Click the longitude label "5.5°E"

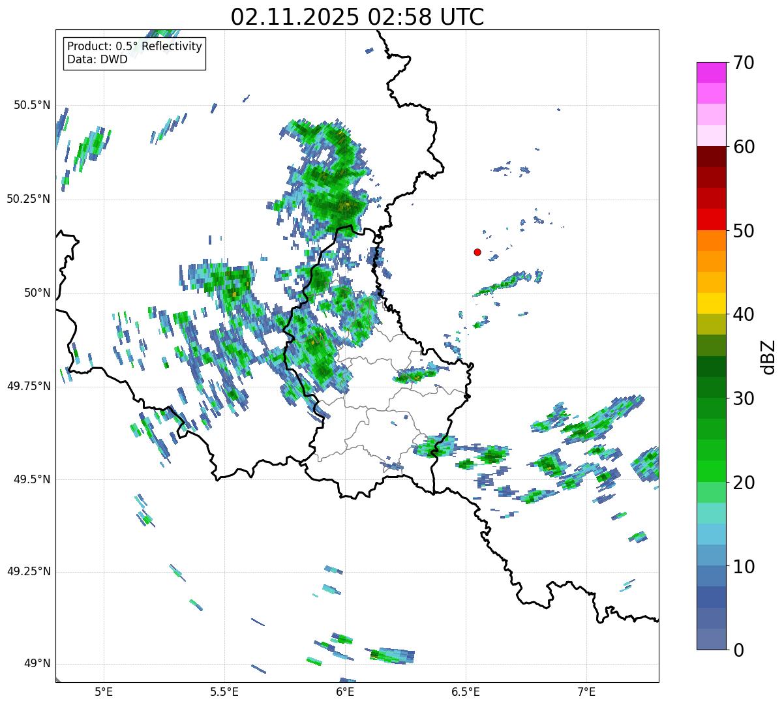224,691
